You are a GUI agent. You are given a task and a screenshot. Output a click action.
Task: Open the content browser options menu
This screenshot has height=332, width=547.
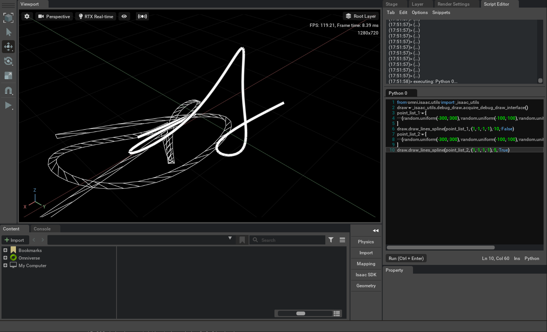342,240
